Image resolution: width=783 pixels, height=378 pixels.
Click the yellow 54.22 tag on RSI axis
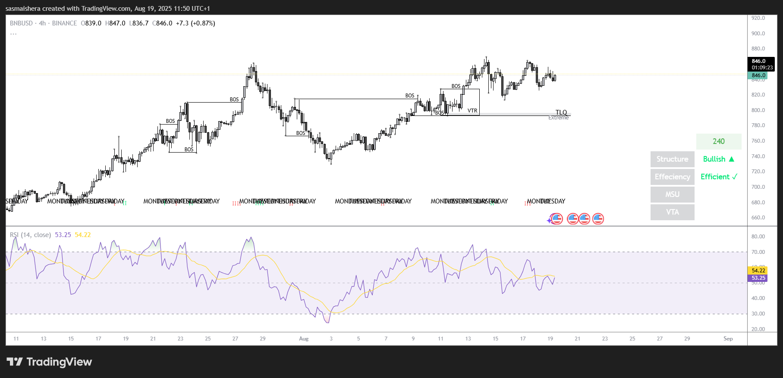click(x=758, y=271)
